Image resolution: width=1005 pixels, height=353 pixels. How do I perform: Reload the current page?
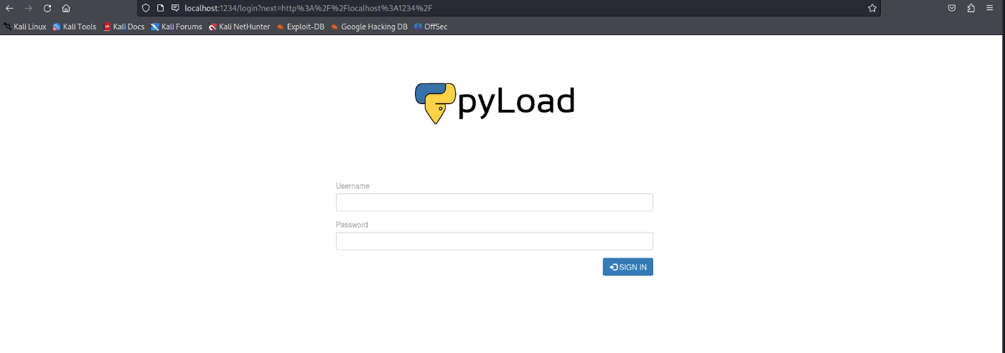47,8
